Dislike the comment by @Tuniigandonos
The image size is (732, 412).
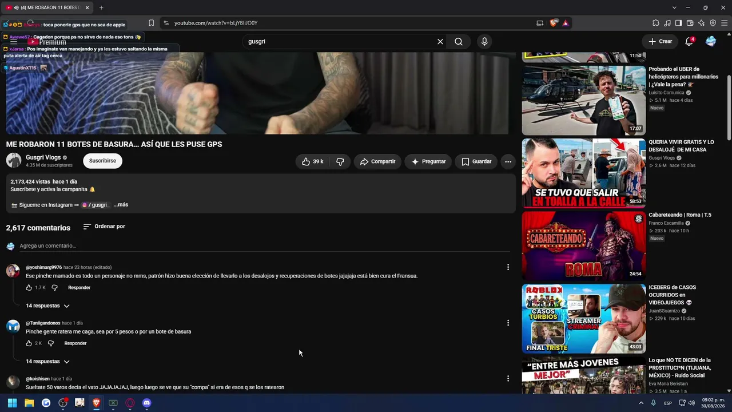click(51, 343)
